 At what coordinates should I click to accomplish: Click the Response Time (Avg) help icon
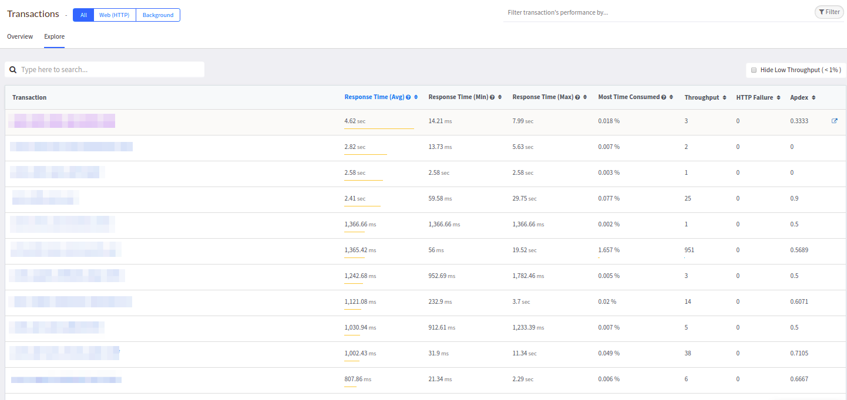coord(408,97)
